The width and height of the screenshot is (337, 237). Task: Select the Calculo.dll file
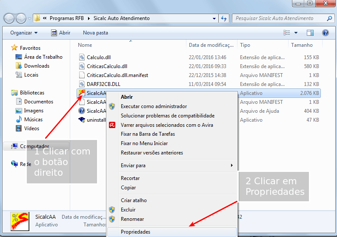coord(99,57)
